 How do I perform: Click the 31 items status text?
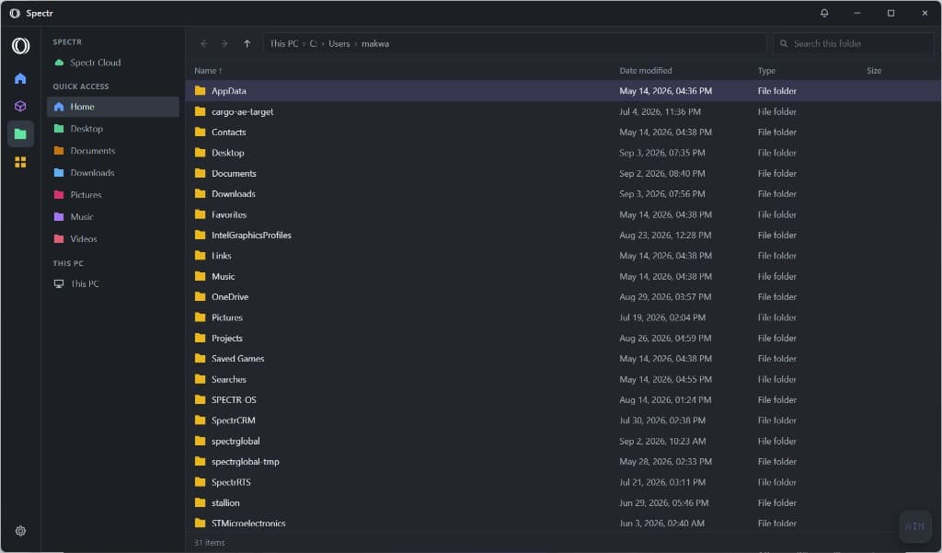point(210,543)
